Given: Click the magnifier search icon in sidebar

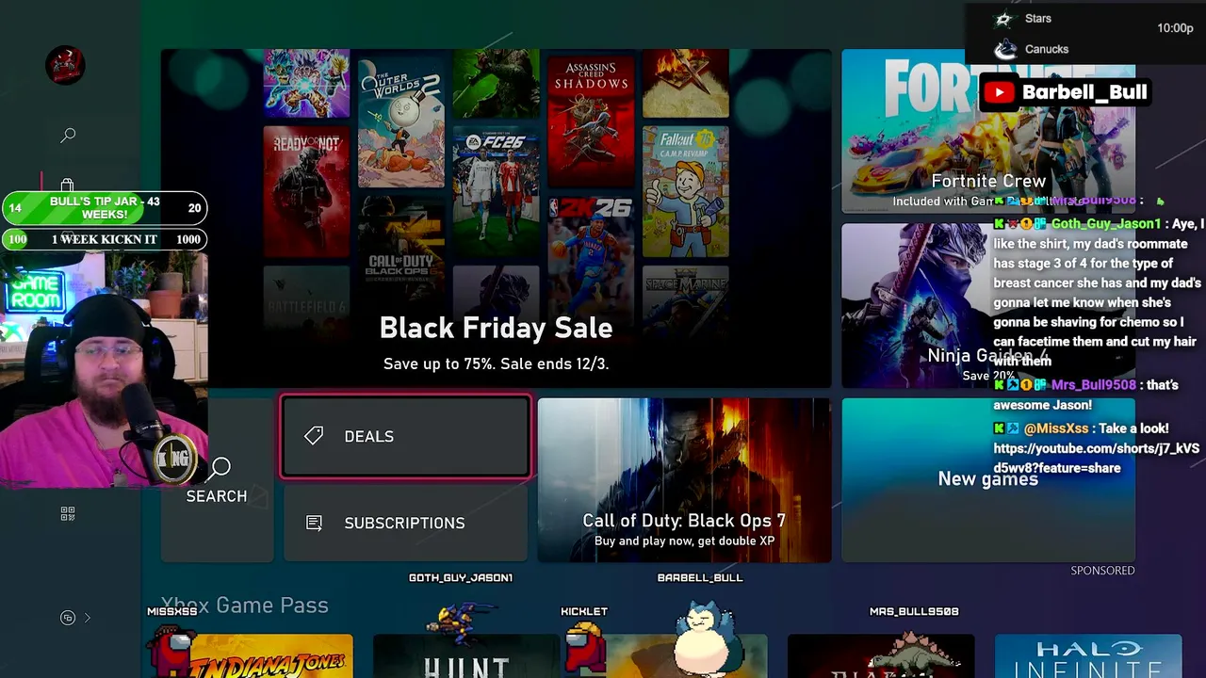Looking at the screenshot, I should (68, 136).
